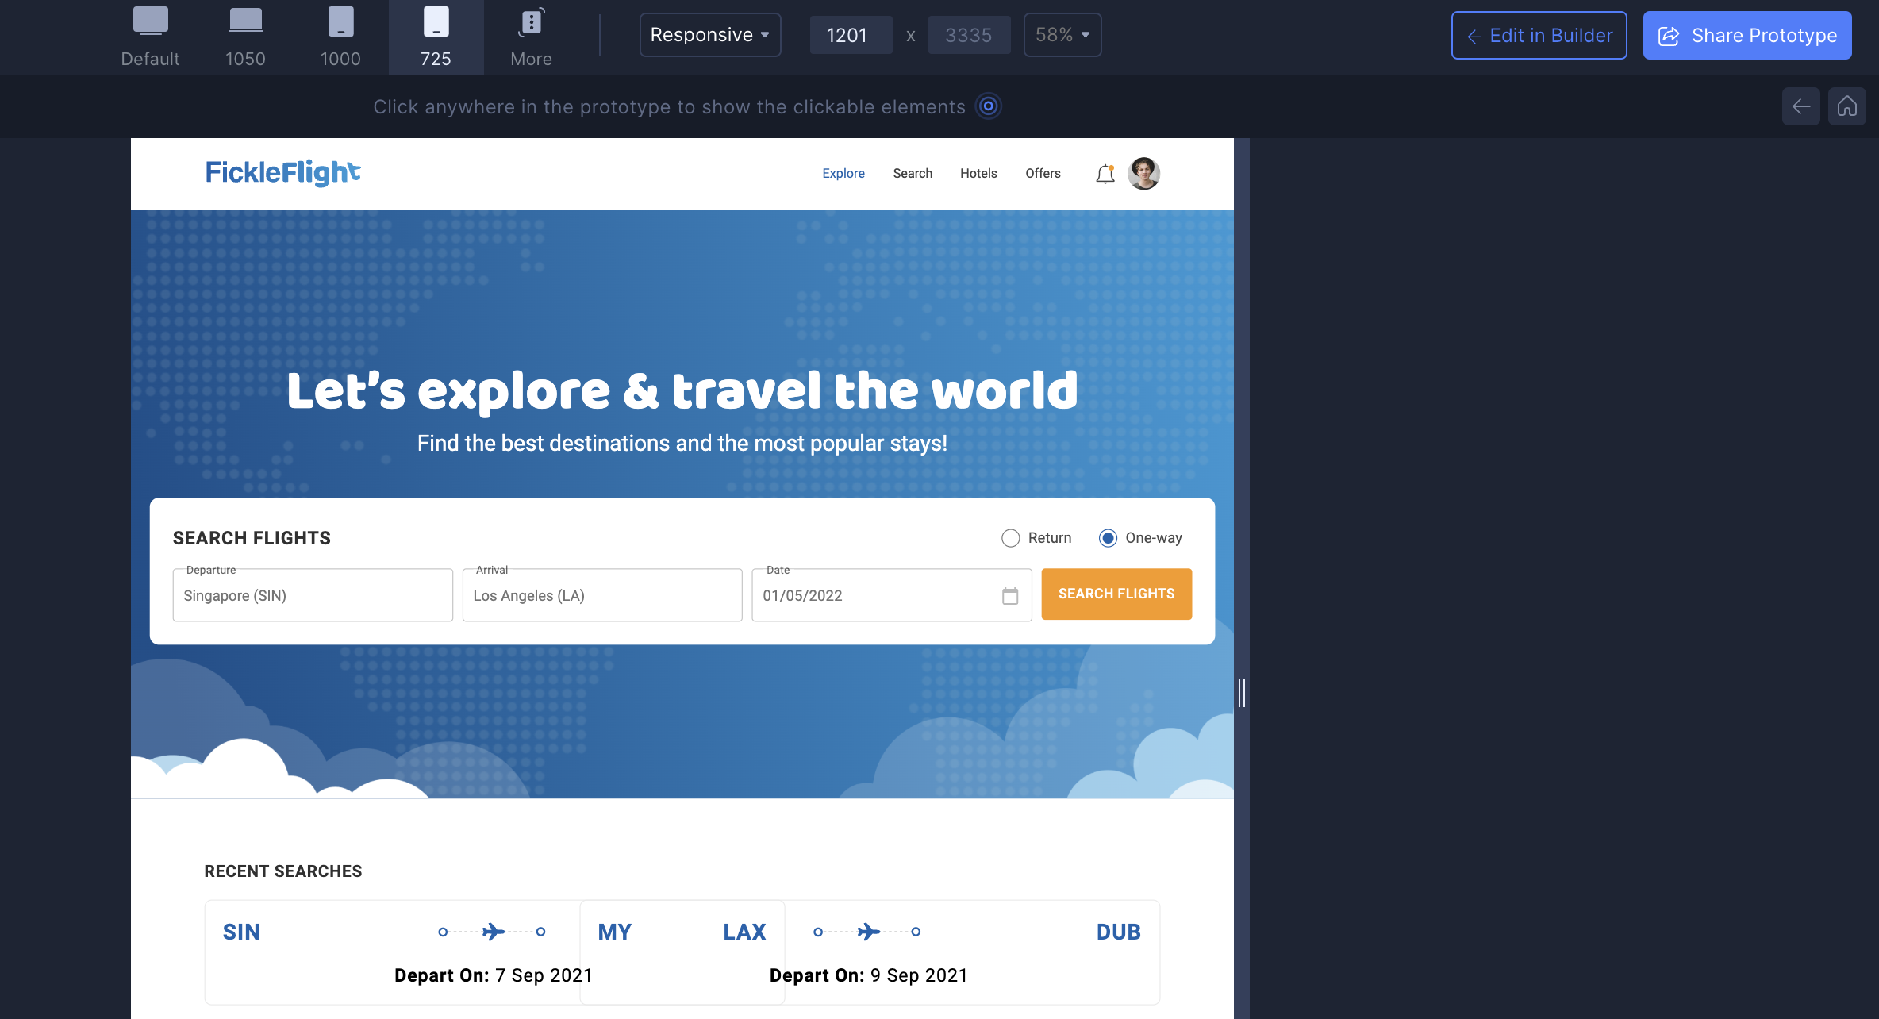This screenshot has width=1879, height=1019.
Task: Click the notification bell icon
Action: pyautogui.click(x=1105, y=174)
